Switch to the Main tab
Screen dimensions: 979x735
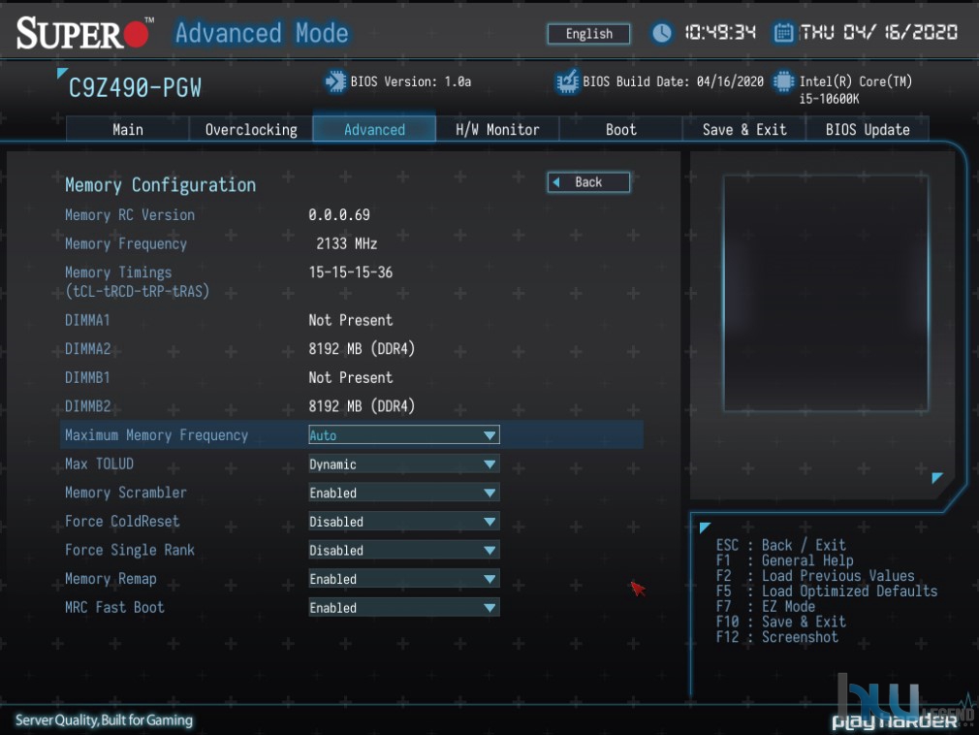point(127,130)
